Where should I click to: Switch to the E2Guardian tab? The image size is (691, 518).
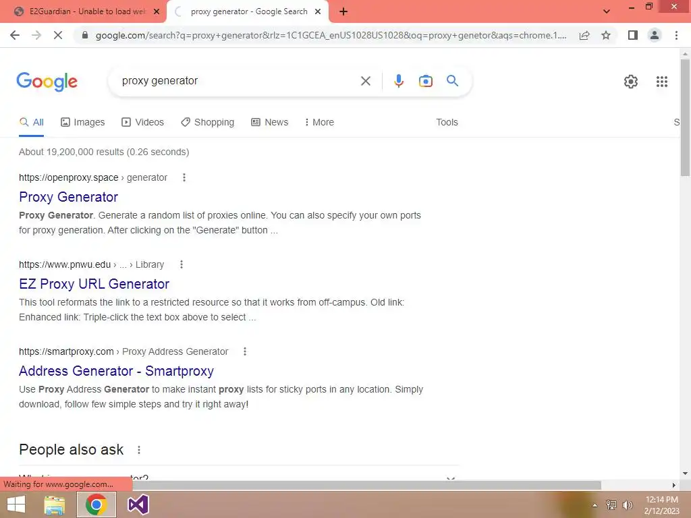click(x=83, y=11)
